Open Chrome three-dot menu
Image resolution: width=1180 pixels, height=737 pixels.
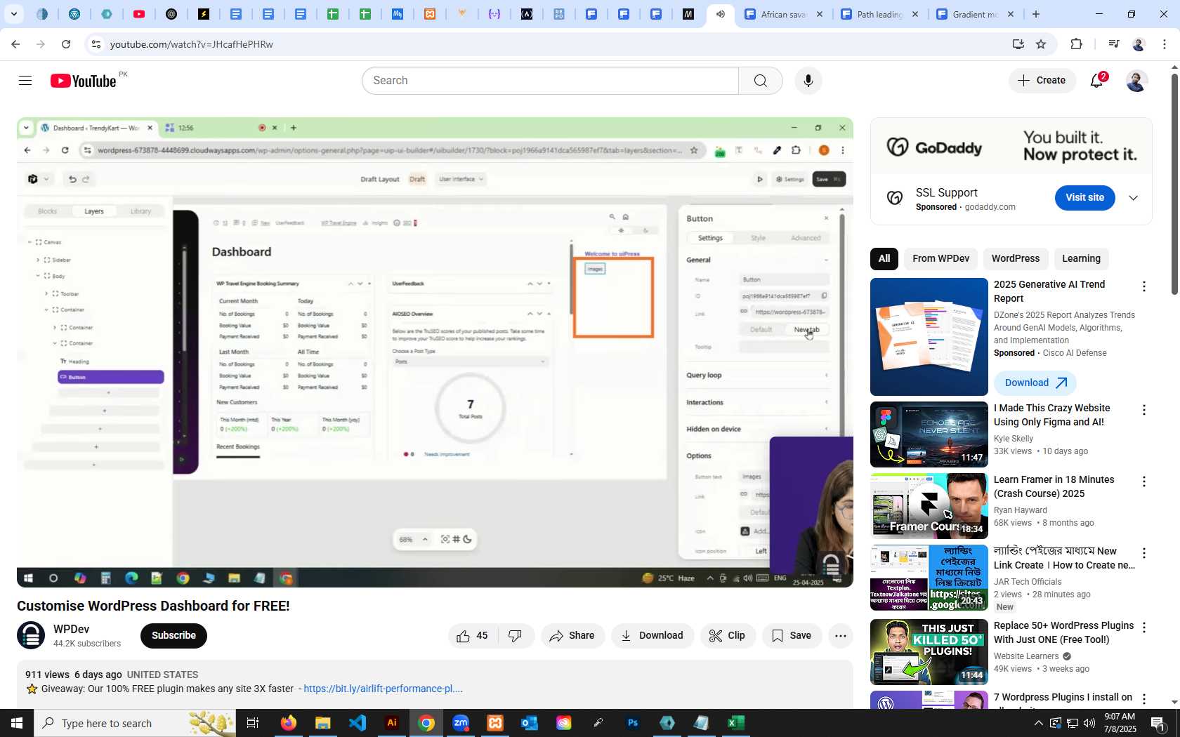[1165, 44]
